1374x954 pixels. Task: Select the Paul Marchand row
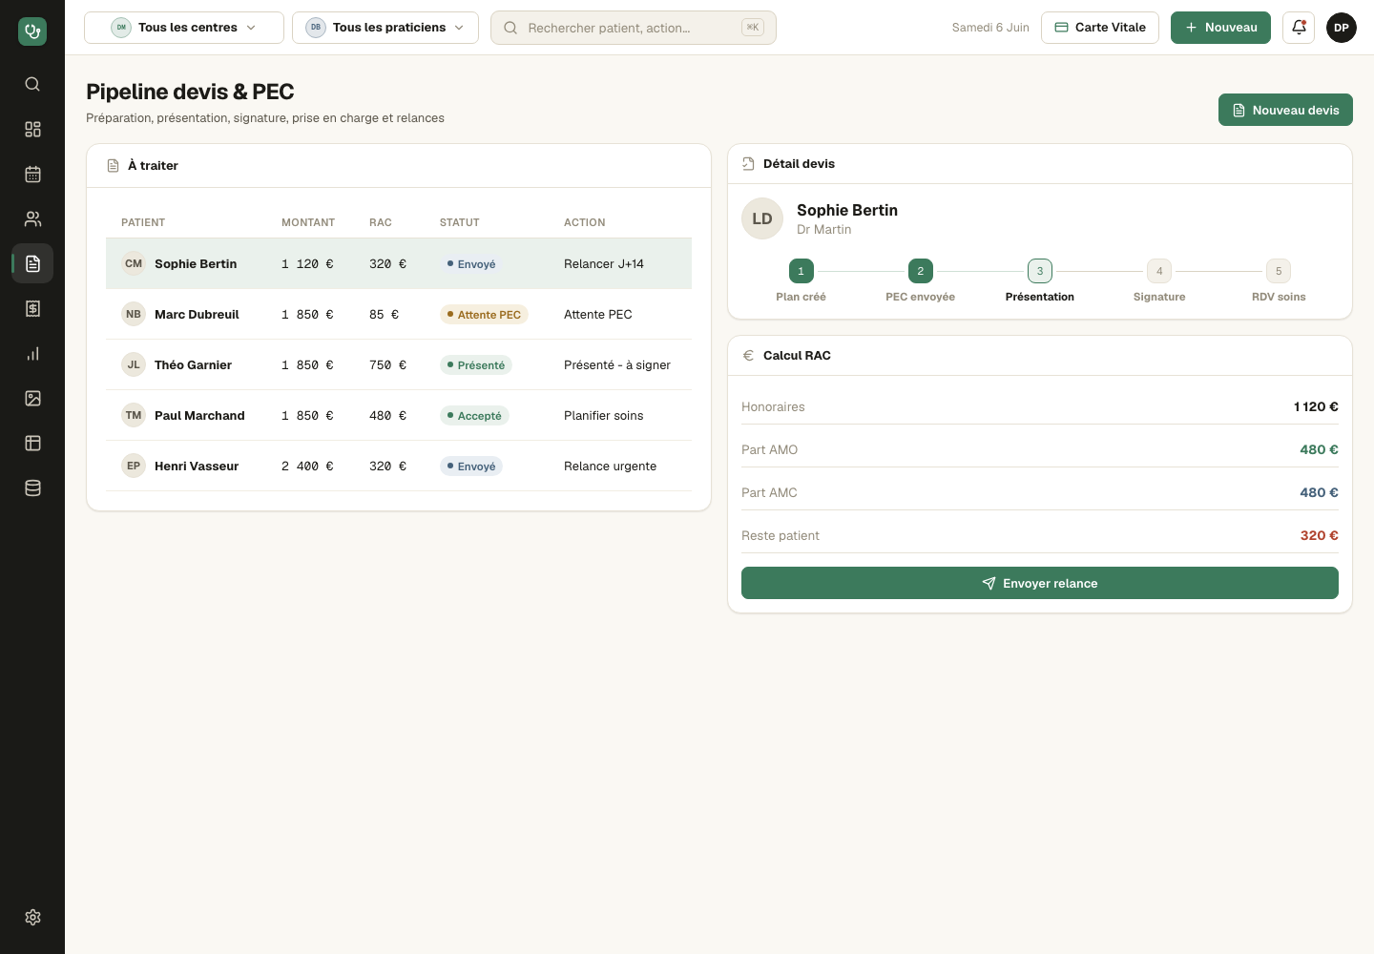coord(399,415)
